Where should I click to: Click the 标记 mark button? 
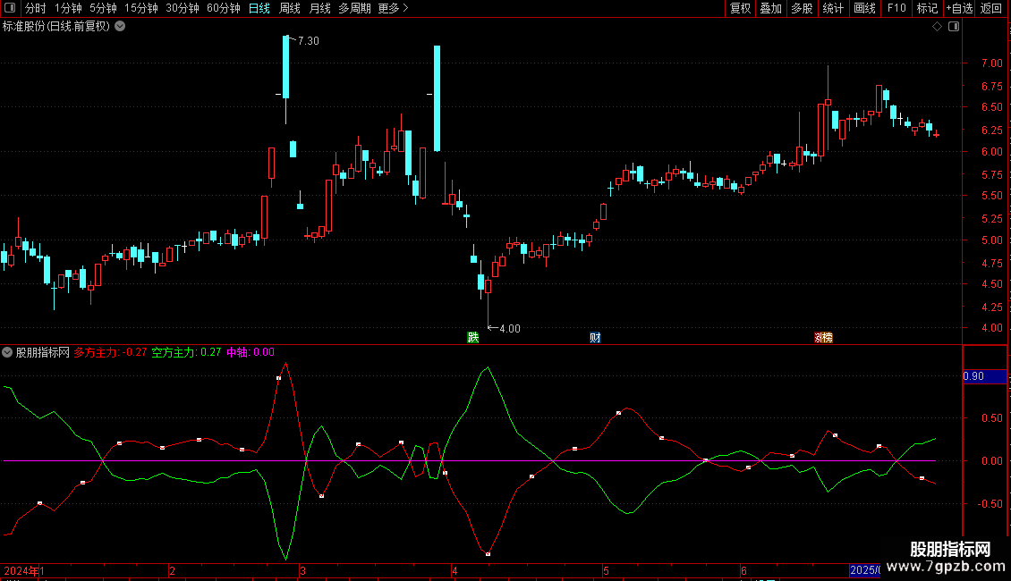[927, 8]
